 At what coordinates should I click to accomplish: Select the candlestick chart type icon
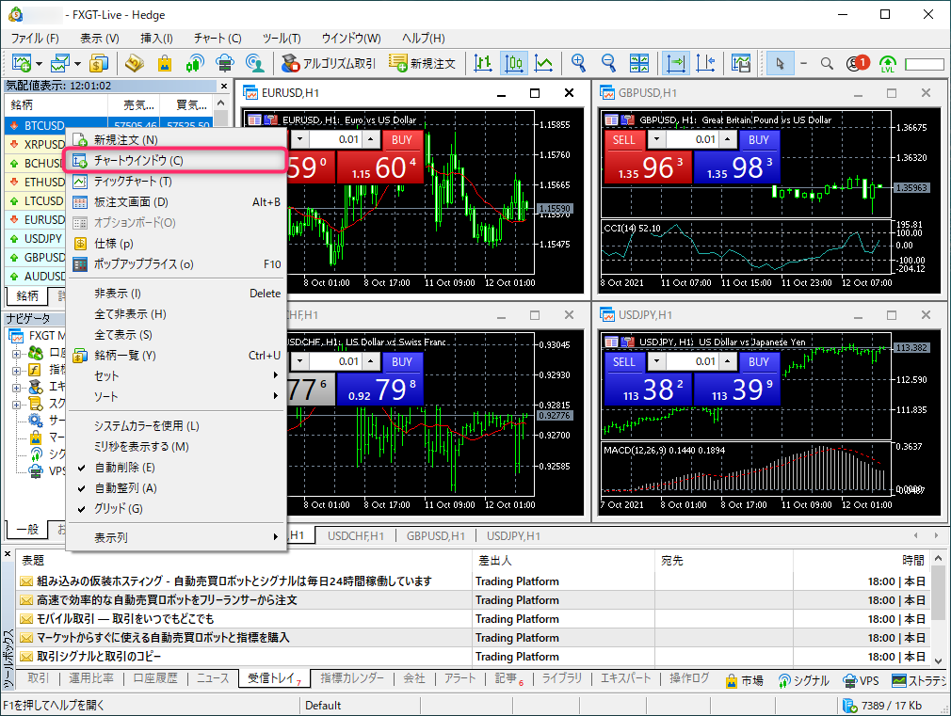pyautogui.click(x=514, y=63)
